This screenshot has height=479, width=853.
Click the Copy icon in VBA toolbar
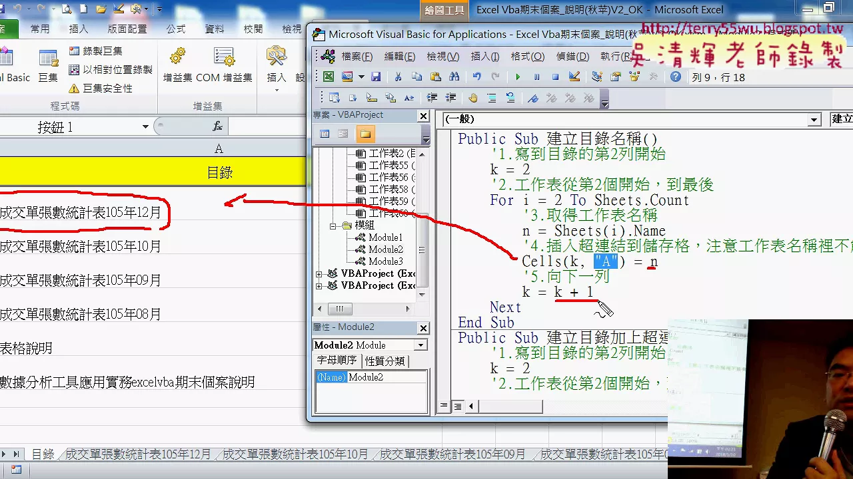(417, 77)
